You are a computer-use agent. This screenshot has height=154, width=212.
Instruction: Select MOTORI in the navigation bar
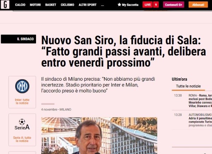[35, 5]
